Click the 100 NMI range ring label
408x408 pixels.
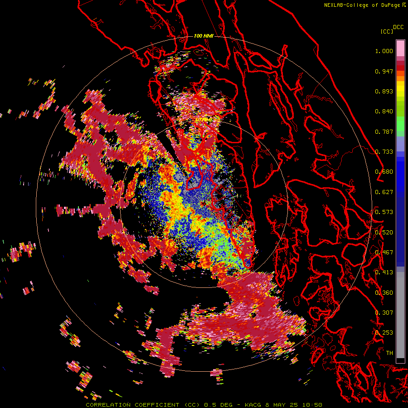coord(204,36)
